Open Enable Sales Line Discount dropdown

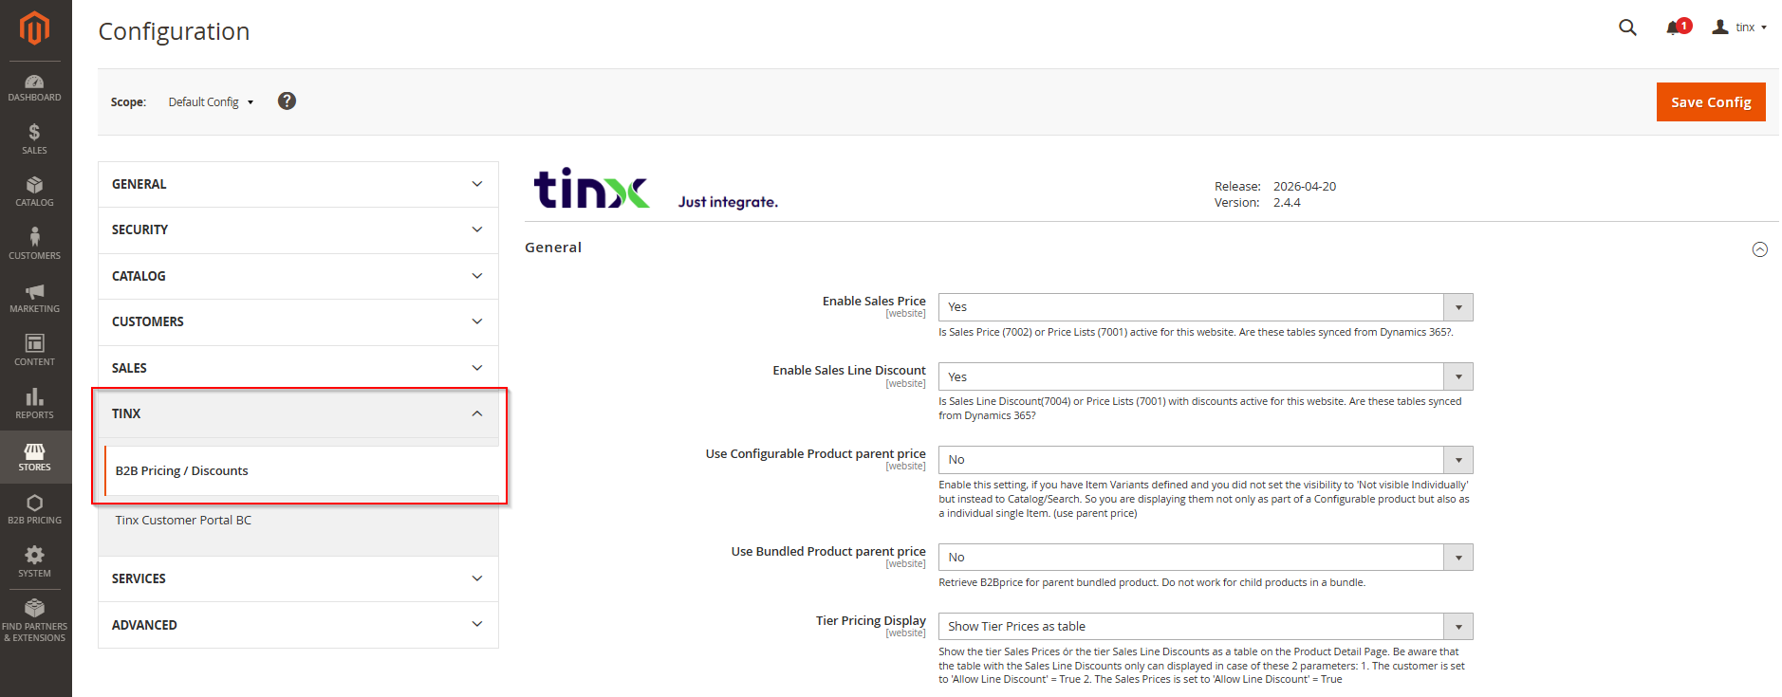(1205, 376)
